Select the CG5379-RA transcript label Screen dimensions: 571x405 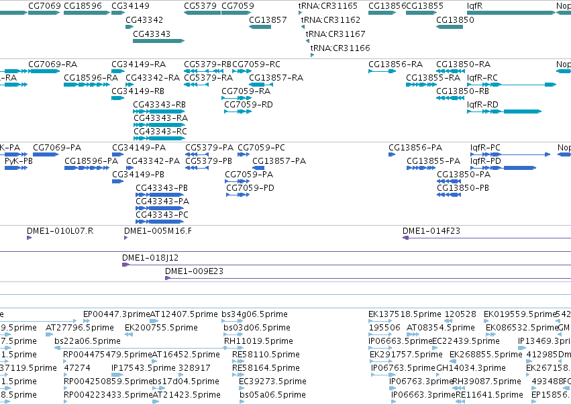pyautogui.click(x=208, y=78)
